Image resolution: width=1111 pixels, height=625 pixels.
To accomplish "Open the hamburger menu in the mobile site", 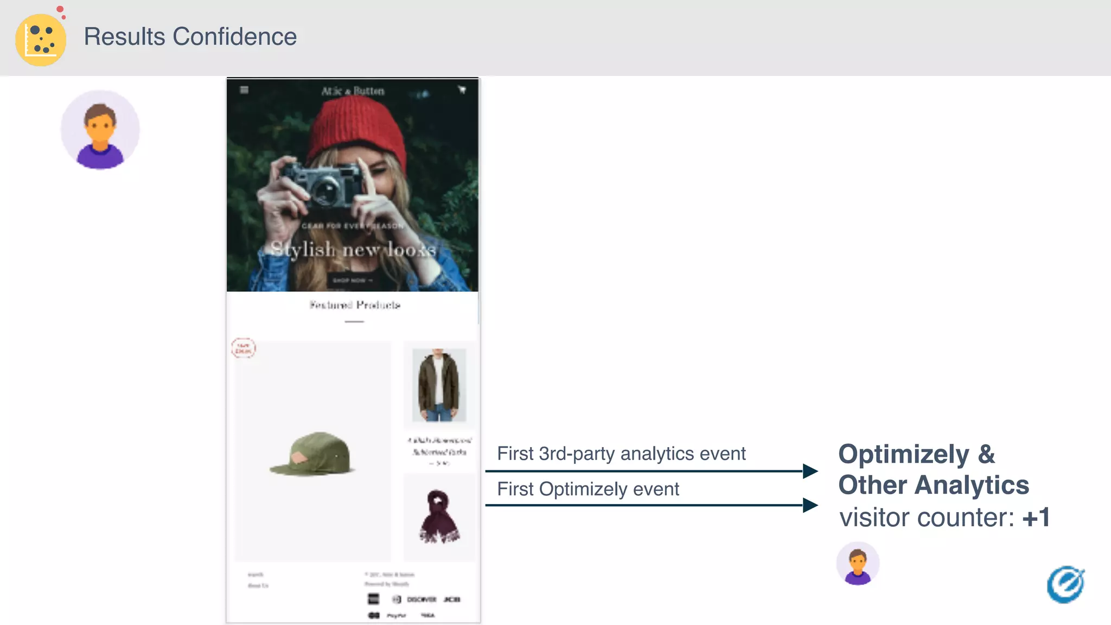I will [x=244, y=90].
